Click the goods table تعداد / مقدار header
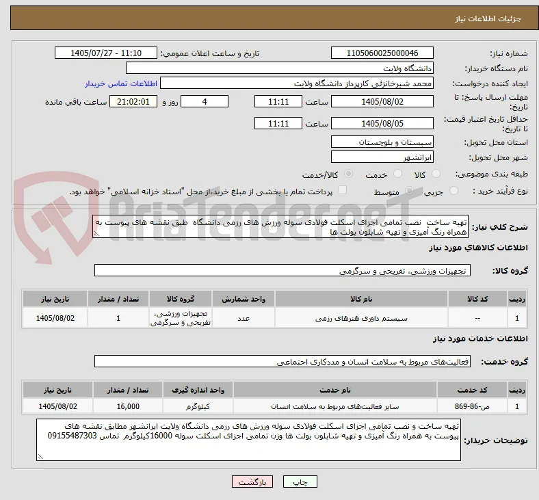Image resolution: width=539 pixels, height=500 pixels. point(118,299)
